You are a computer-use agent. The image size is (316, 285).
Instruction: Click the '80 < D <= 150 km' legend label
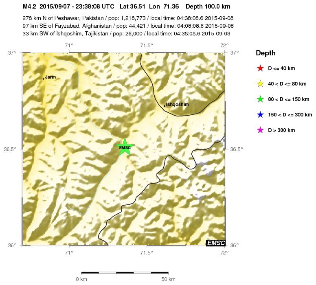point(289,99)
